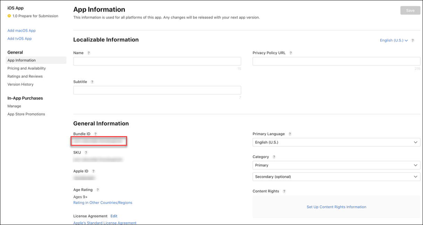Show help for Content Rights
The width and height of the screenshot is (423, 225).
[x=284, y=191]
